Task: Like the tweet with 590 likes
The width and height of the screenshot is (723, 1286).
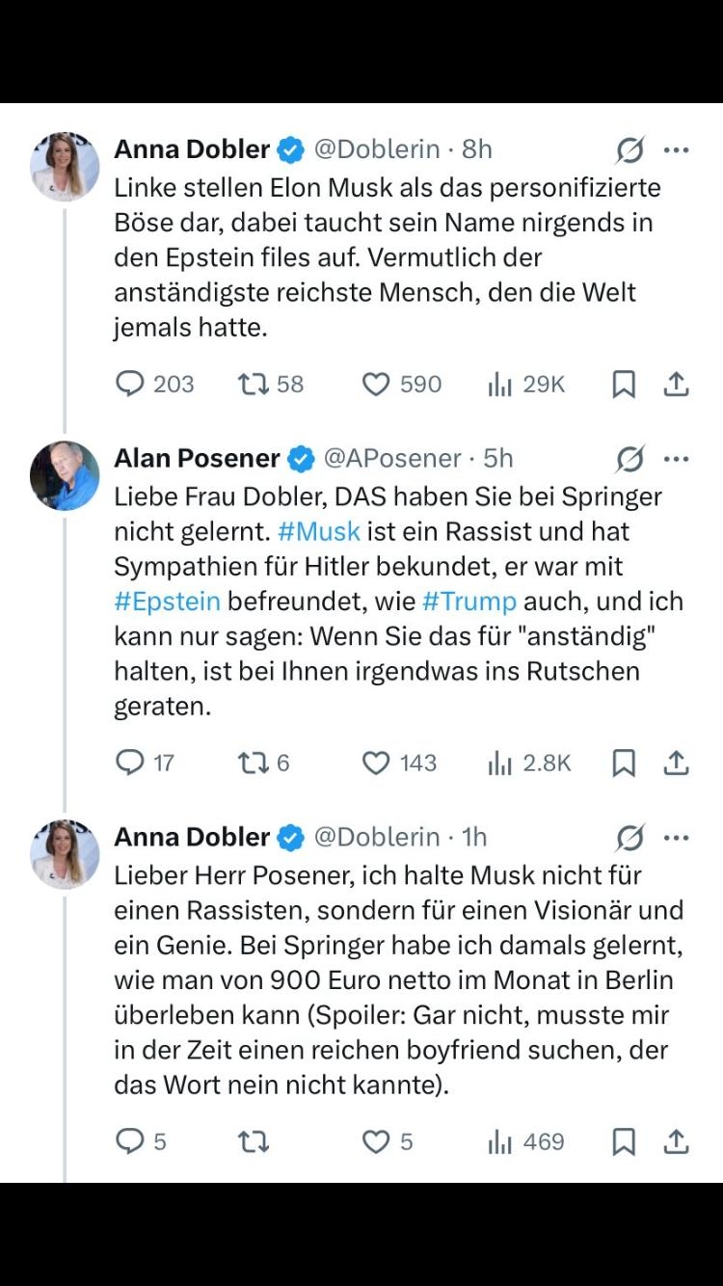Action: (x=376, y=384)
